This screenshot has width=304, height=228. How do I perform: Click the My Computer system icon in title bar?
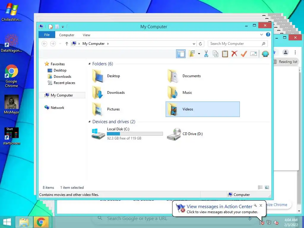(41, 26)
